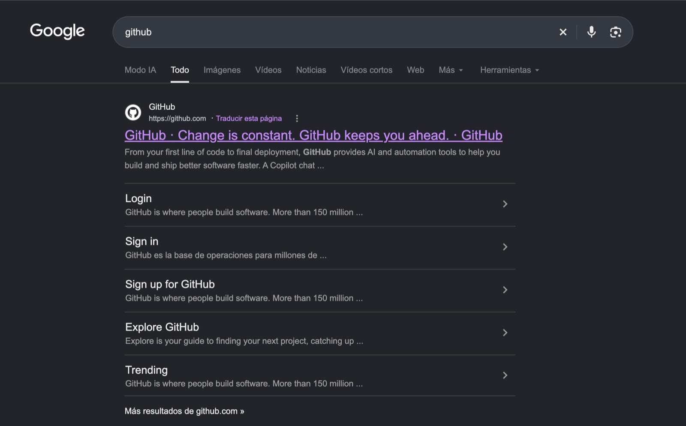This screenshot has height=426, width=686.
Task: Select the Todo tab
Action: [x=180, y=70]
